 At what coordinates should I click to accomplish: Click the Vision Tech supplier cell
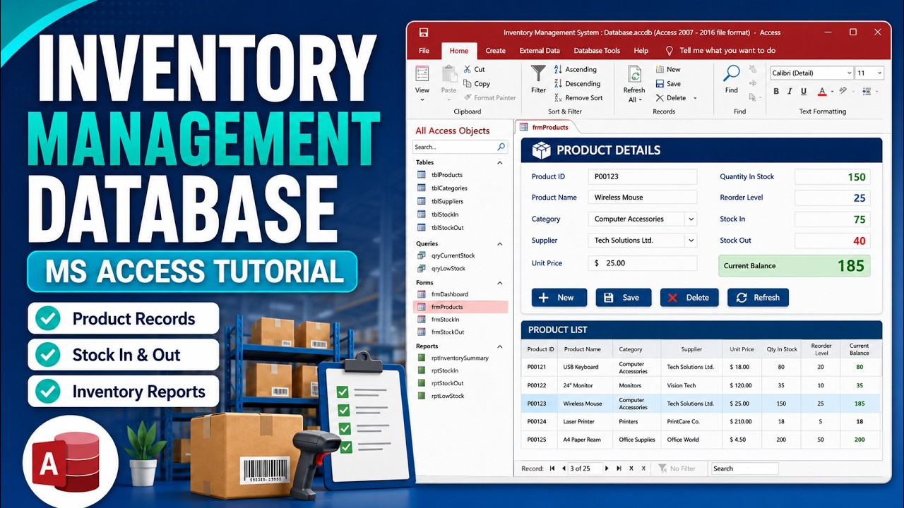[x=691, y=385]
